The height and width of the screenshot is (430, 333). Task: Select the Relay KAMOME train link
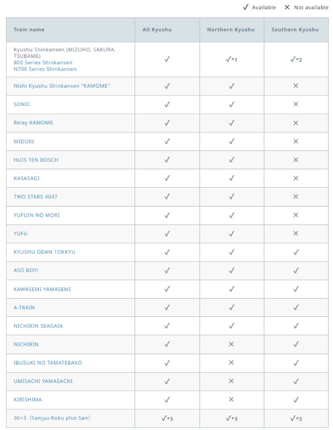(x=33, y=123)
